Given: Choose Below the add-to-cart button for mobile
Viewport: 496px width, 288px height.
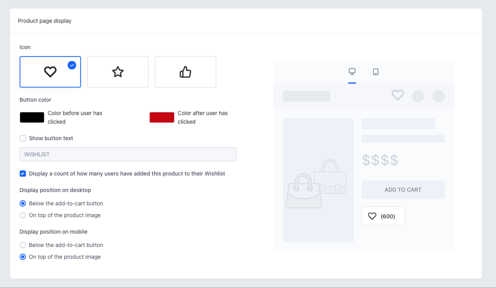Looking at the screenshot, I should pyautogui.click(x=23, y=245).
